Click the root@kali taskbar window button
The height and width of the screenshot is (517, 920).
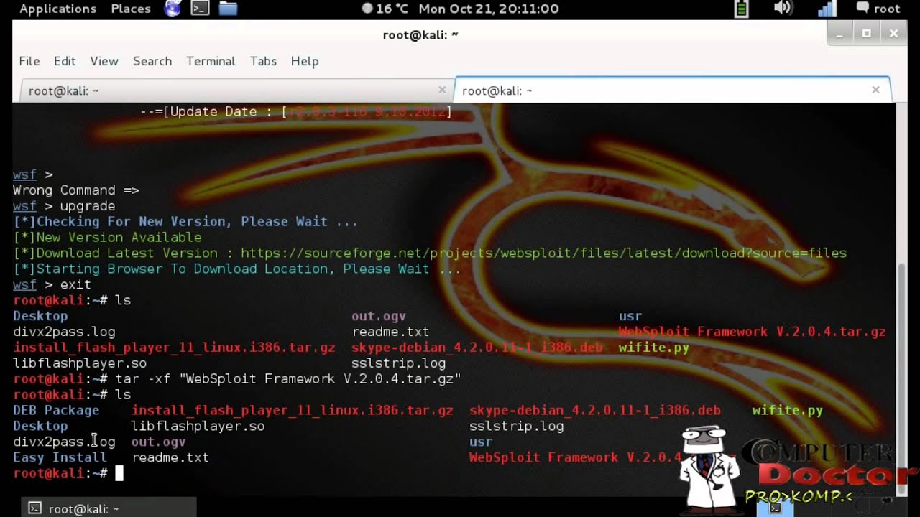(109, 508)
